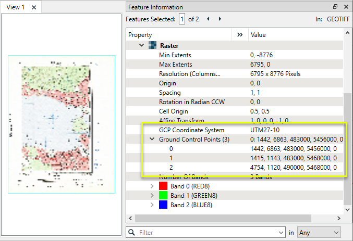Expand Band 0 (RED8) node
This screenshot has width=353, height=241.
pyautogui.click(x=152, y=186)
